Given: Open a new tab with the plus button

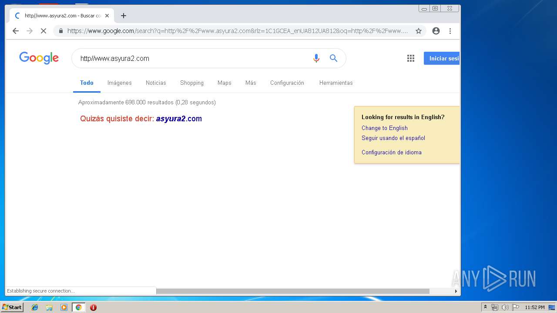Looking at the screenshot, I should tap(124, 16).
